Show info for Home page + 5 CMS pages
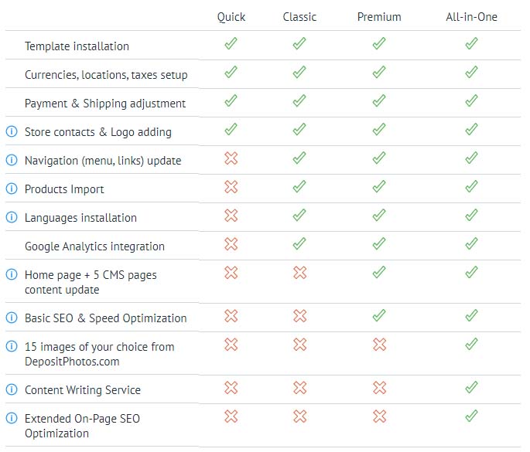Screen dimensions: 530x452 (12, 274)
